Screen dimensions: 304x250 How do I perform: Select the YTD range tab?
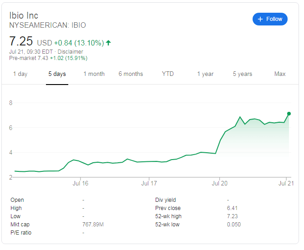[x=168, y=74]
